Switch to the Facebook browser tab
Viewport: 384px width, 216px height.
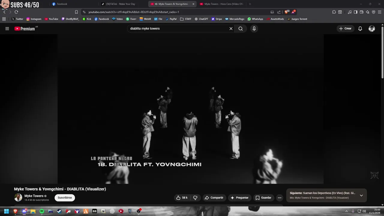click(x=73, y=4)
